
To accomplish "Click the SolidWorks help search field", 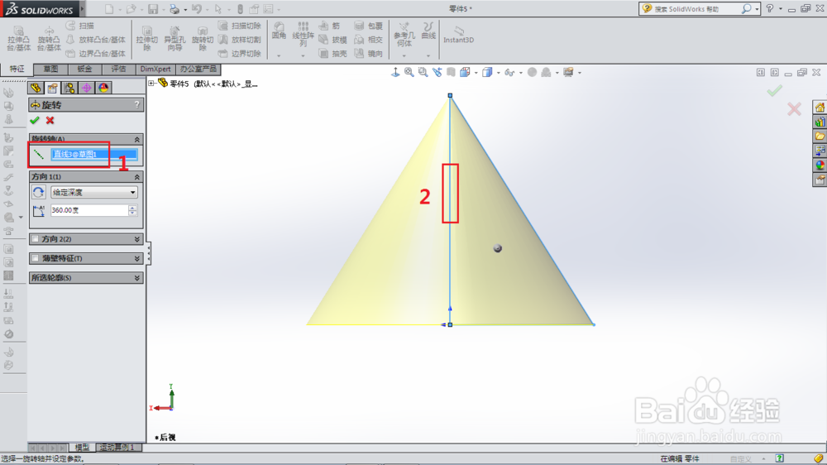I will 695,9.
